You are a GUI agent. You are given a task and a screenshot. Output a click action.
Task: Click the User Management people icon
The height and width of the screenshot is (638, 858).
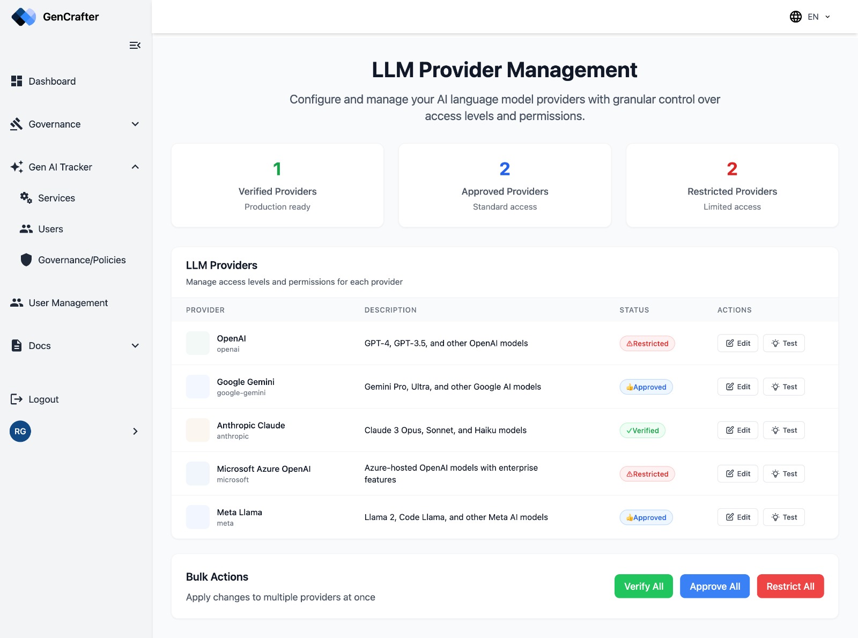tap(17, 303)
